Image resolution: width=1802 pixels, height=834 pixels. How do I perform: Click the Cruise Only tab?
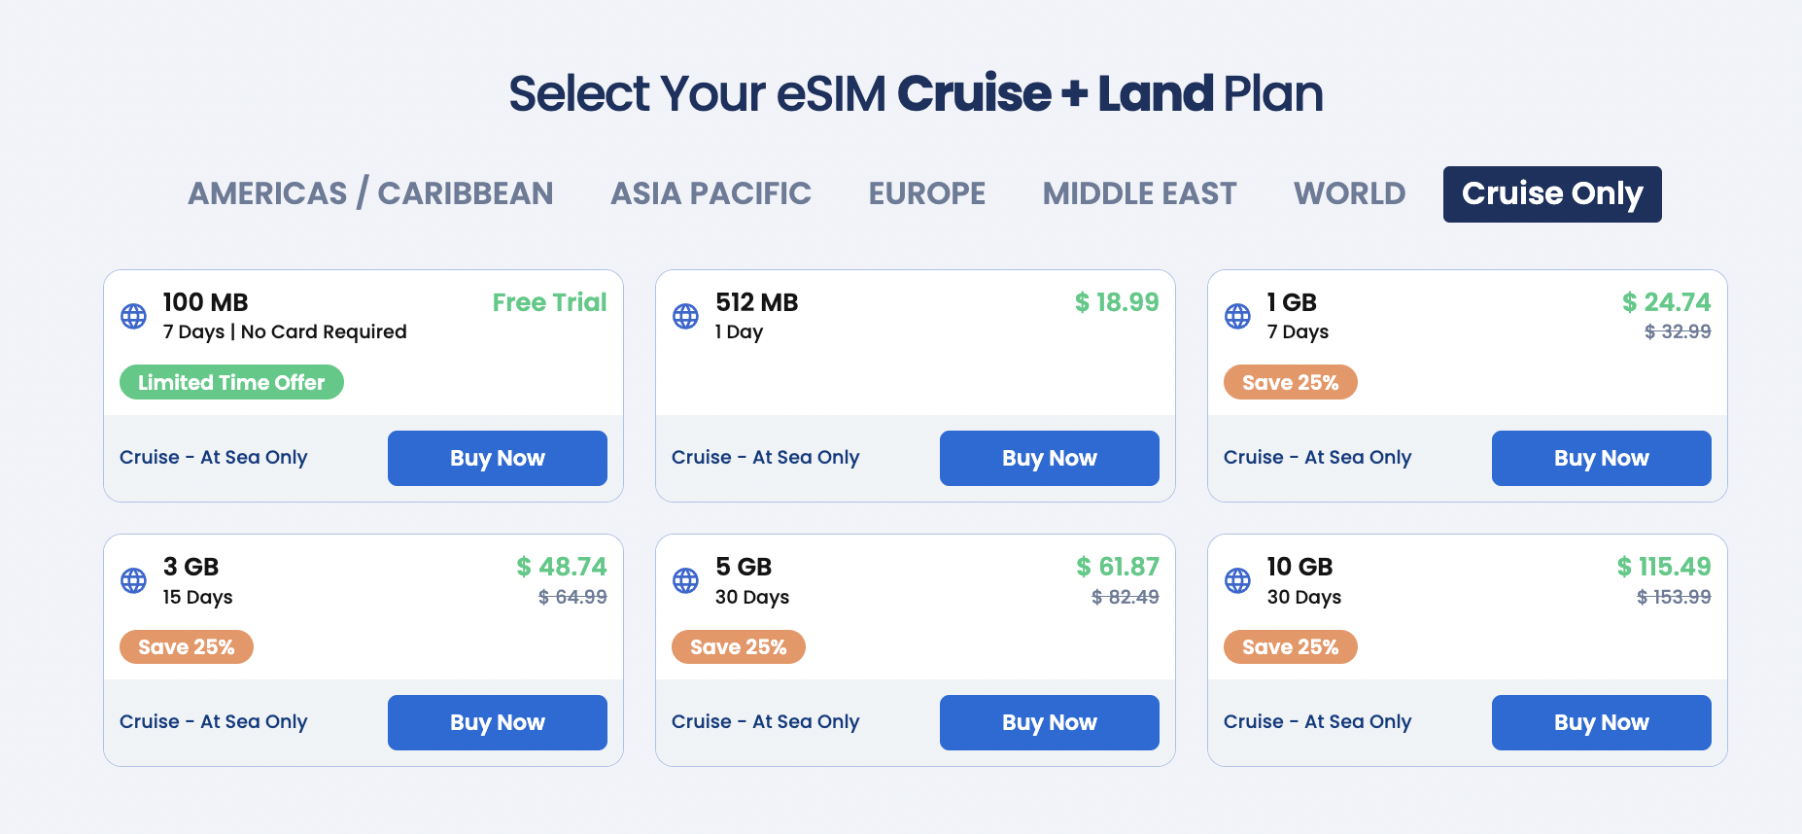point(1551,194)
